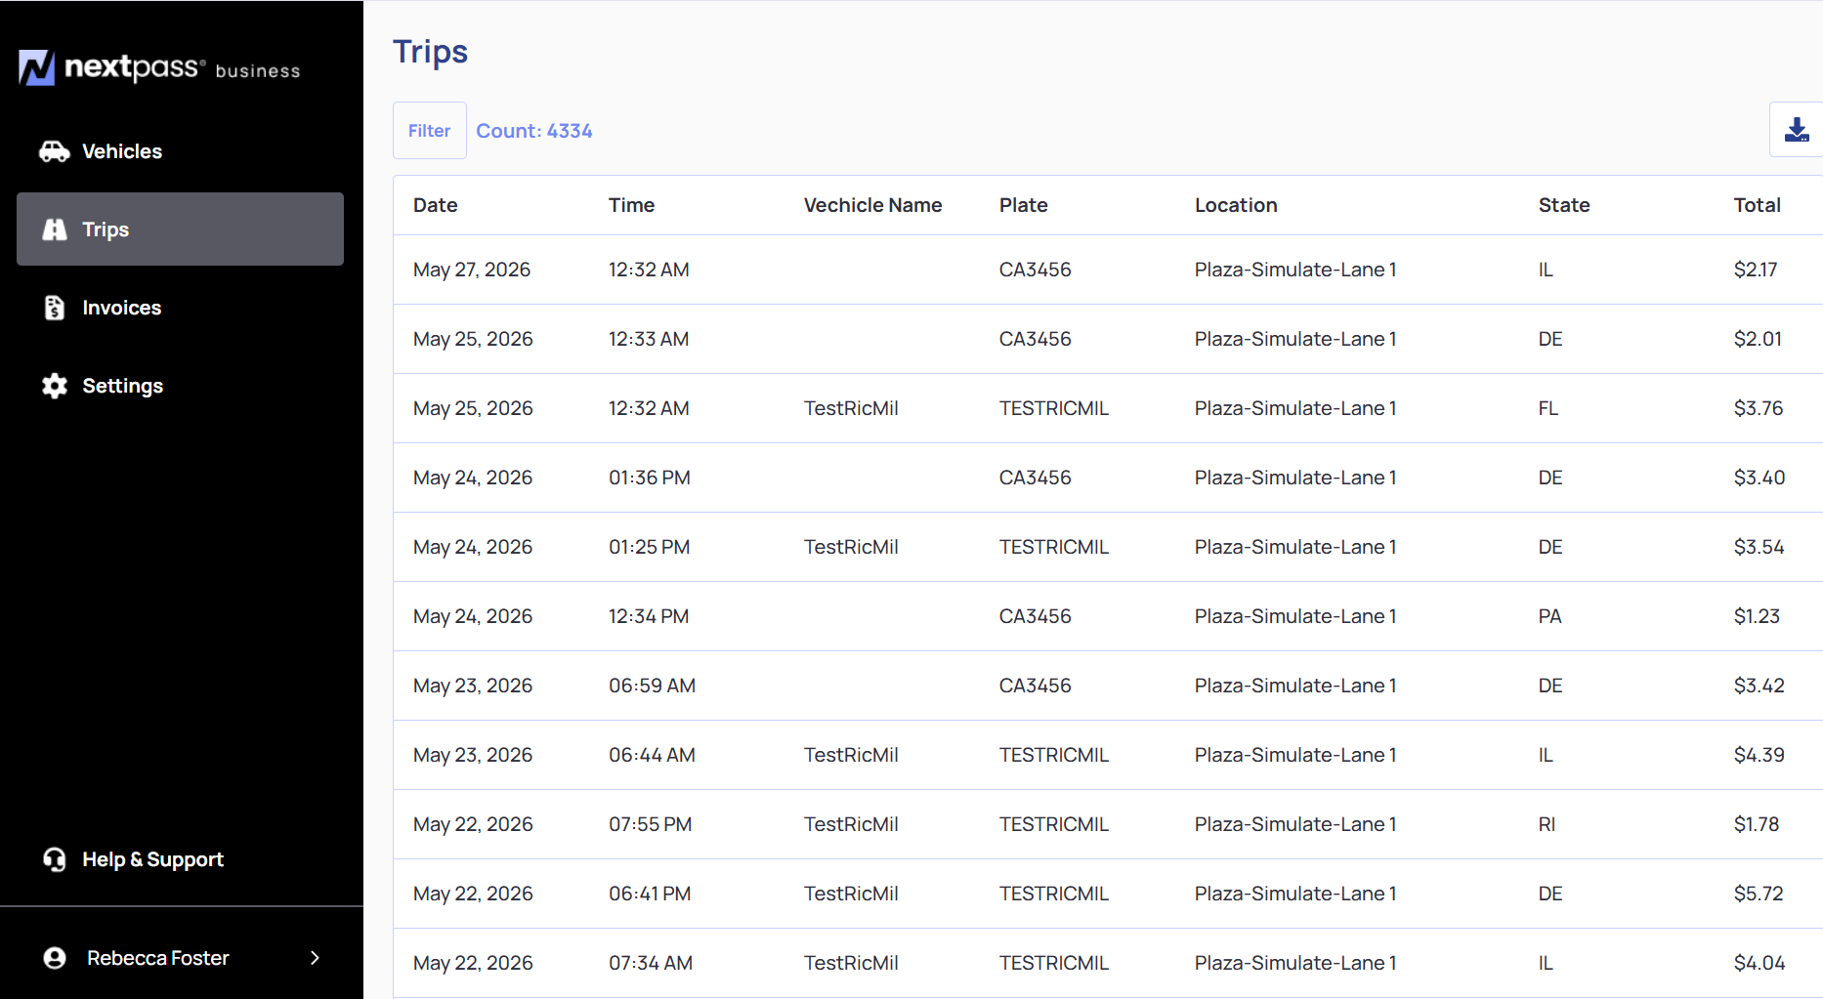Select the May 27, 2026 trip row

tap(1108, 270)
